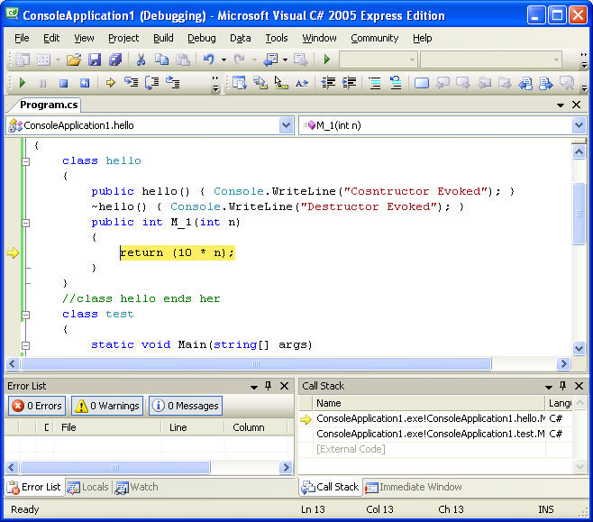Toggle the 0 Errors filter button
The height and width of the screenshot is (522, 593).
[36, 406]
